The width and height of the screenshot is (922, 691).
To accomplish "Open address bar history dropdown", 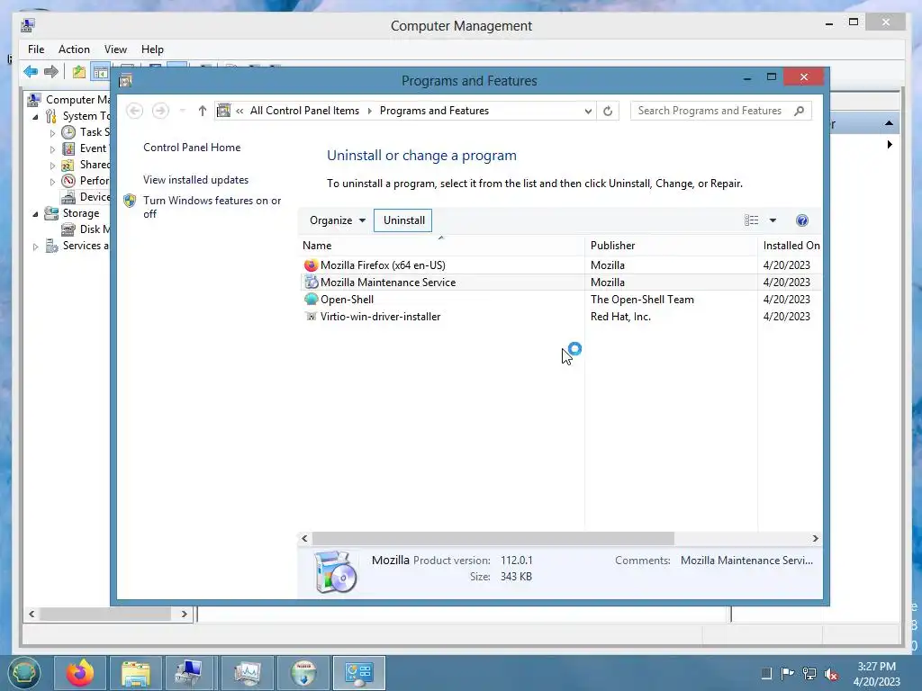I will (x=587, y=111).
